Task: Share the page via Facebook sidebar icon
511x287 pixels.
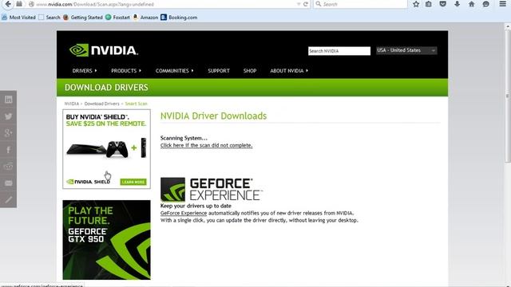Action: (x=9, y=150)
